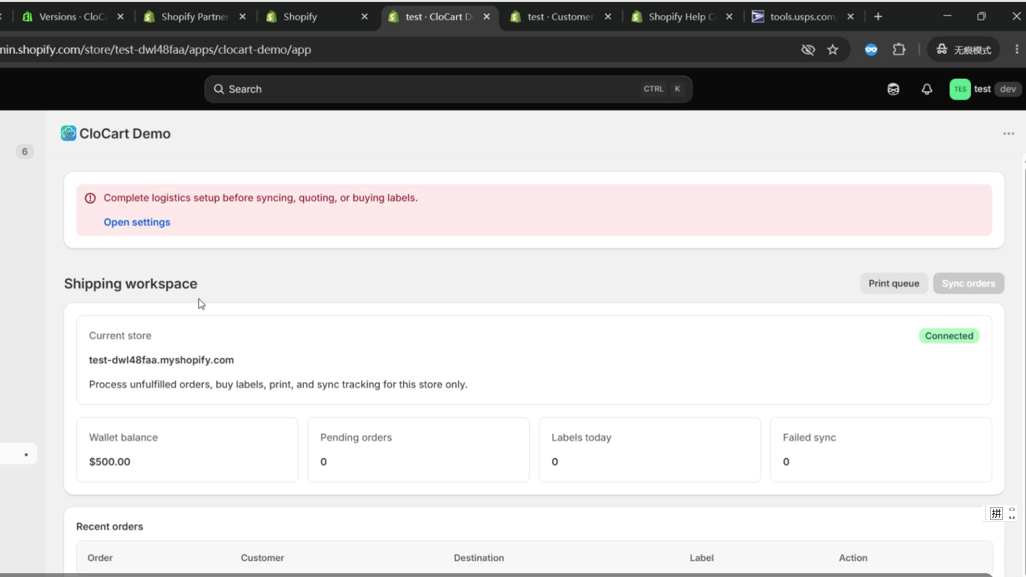Viewport: 1026px width, 577px height.
Task: Click the Action column header
Action: click(x=853, y=558)
